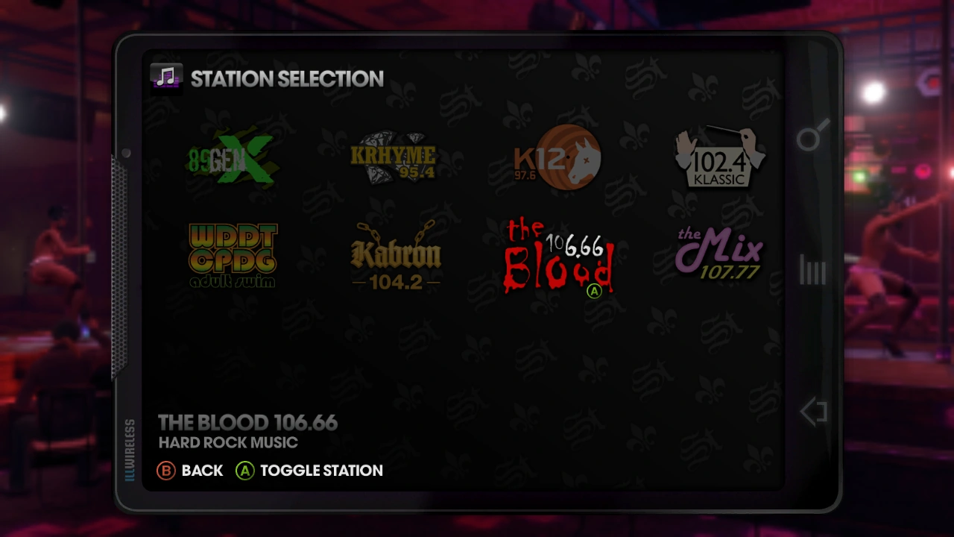Tap the green A button beside Toggle Station
954x537 pixels.
point(244,471)
